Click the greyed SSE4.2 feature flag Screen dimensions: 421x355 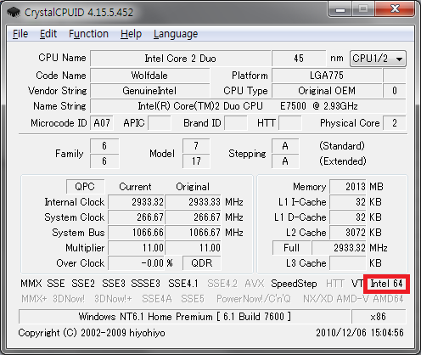click(x=222, y=284)
